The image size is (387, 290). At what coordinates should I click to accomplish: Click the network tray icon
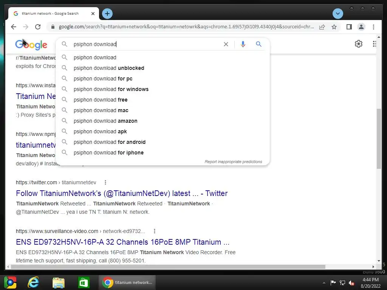[x=342, y=282]
